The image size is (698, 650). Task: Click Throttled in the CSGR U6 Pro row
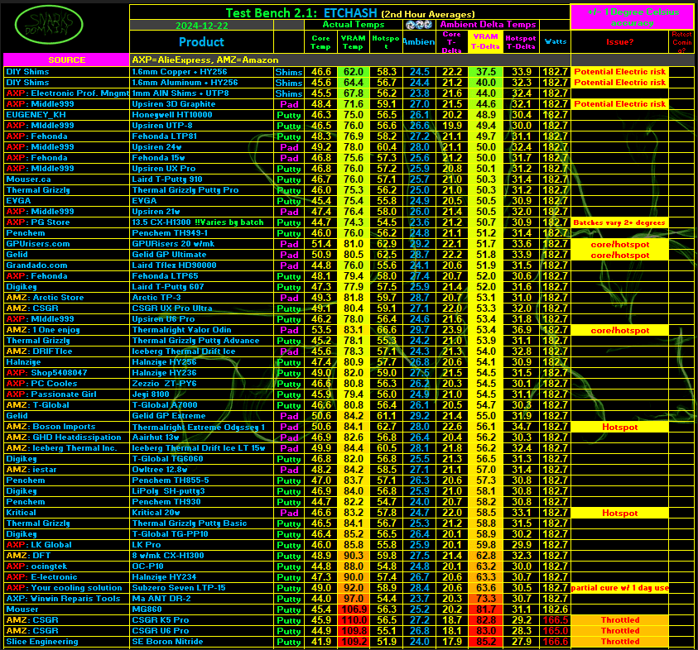point(619,631)
